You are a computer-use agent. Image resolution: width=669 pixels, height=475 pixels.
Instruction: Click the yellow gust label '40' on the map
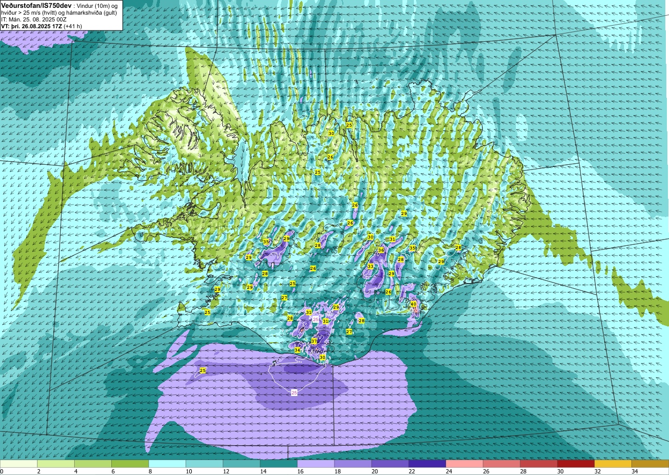point(413,304)
